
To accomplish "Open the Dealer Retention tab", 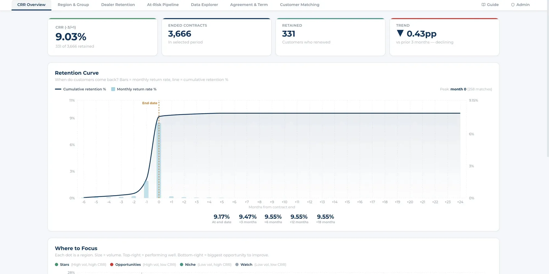I will [118, 5].
